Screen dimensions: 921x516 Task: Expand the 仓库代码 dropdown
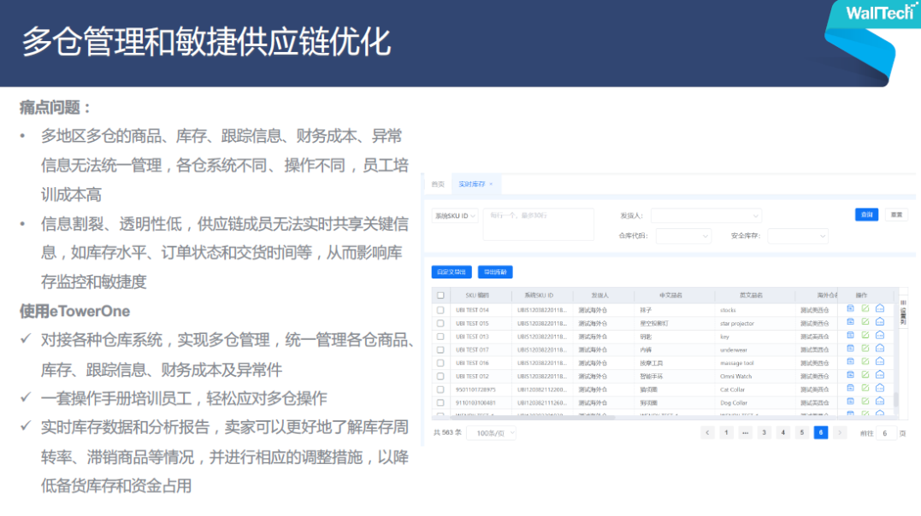(x=684, y=236)
